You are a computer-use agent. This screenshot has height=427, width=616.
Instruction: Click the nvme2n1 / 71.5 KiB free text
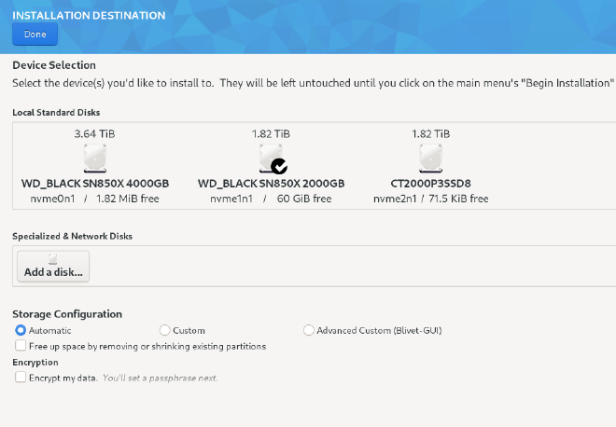pos(430,199)
